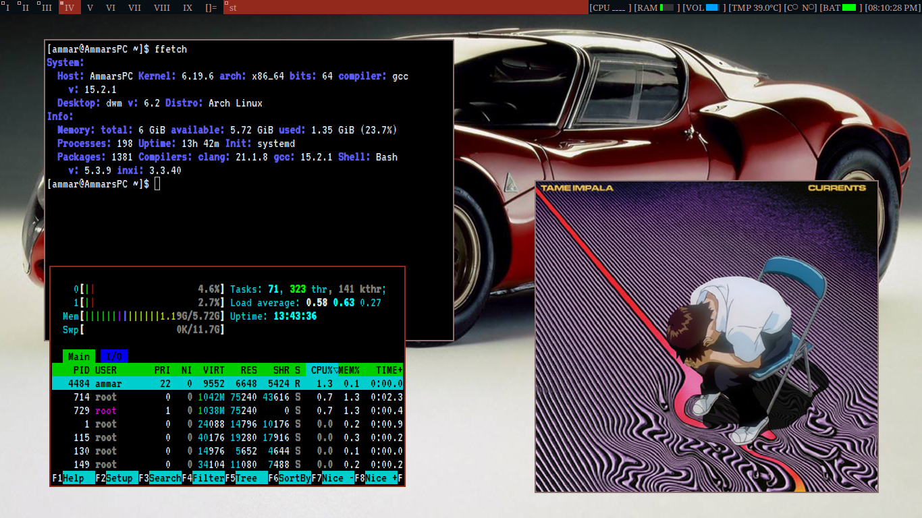
Task: Click the Tame Impala Currents album cover
Action: coord(706,336)
